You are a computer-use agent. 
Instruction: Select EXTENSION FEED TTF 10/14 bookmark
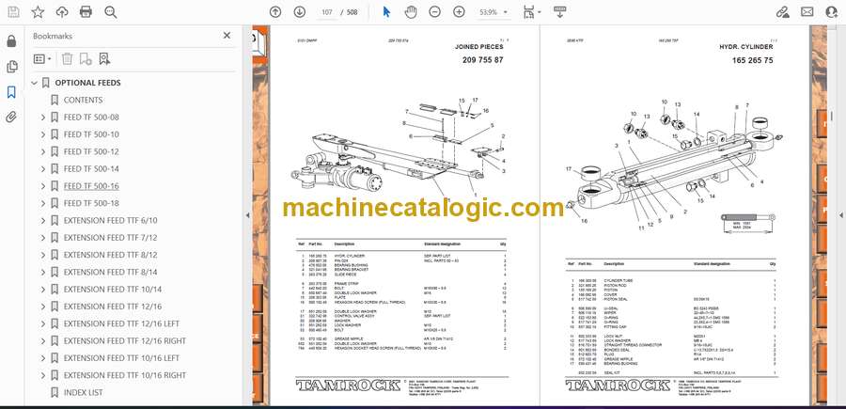coord(112,290)
